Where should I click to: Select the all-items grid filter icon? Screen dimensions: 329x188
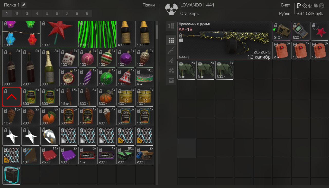tap(171, 40)
